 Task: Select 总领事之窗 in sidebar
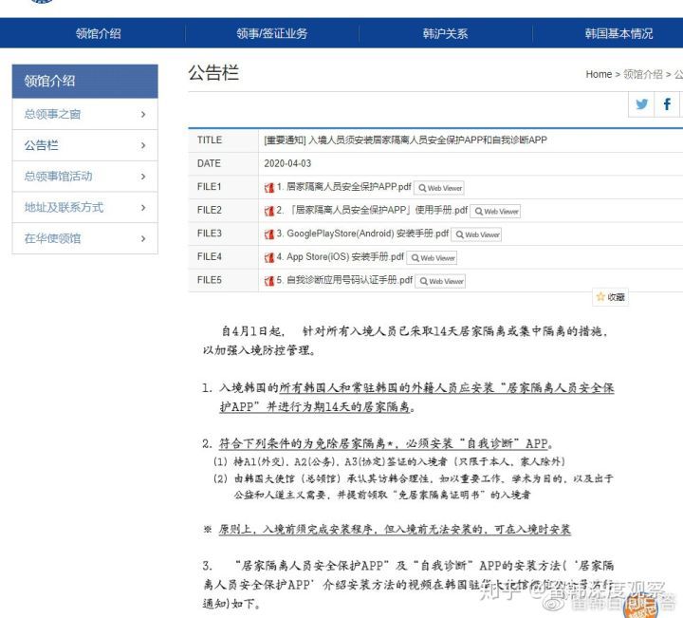pos(85,114)
